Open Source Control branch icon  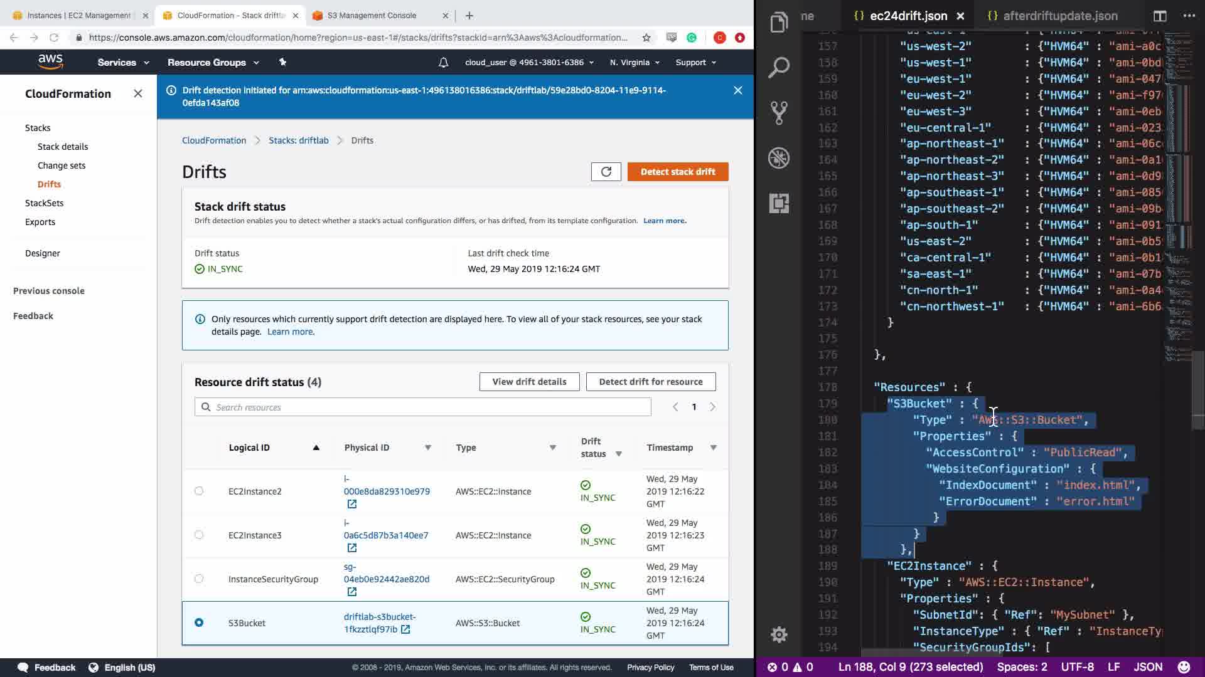(779, 113)
